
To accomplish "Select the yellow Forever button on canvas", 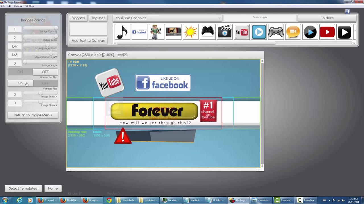I will pos(154,111).
